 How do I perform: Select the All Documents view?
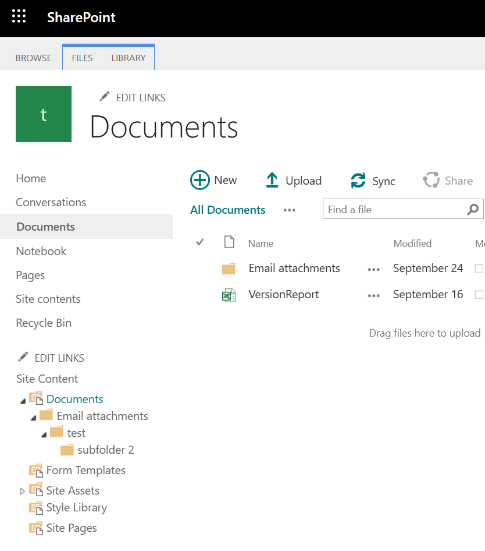[228, 210]
